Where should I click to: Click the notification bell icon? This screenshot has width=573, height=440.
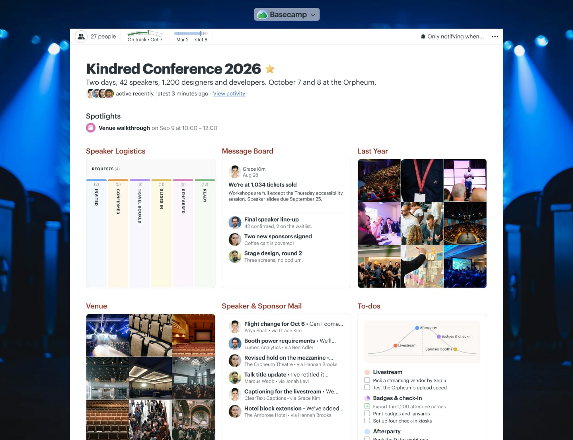(x=423, y=37)
